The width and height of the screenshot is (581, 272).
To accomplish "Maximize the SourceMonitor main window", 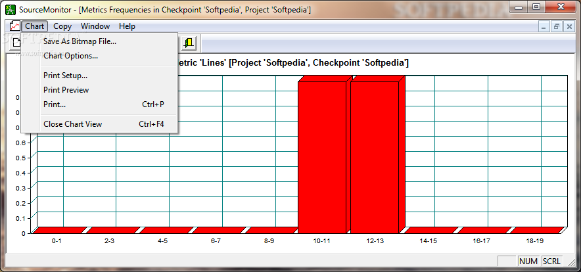I will [536, 7].
